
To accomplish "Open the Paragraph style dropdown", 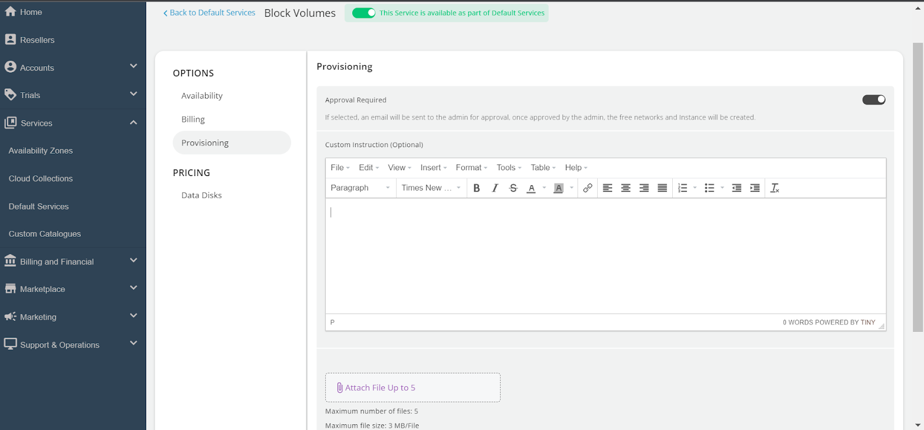I will pos(360,188).
